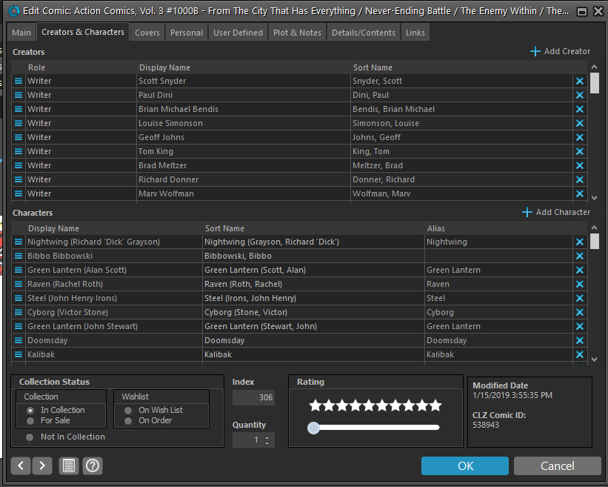Click creators list scrollbar down arrow
Image resolution: width=608 pixels, height=487 pixels.
click(x=595, y=197)
